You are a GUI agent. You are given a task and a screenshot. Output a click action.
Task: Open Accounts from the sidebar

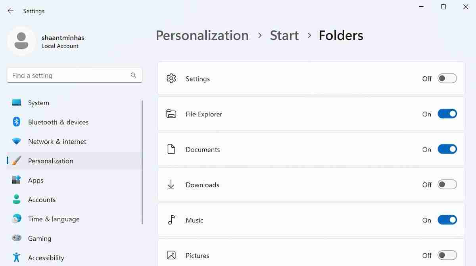tap(42, 199)
